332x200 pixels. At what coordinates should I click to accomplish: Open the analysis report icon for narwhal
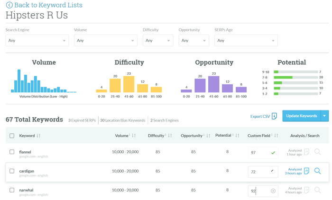tap(306, 190)
